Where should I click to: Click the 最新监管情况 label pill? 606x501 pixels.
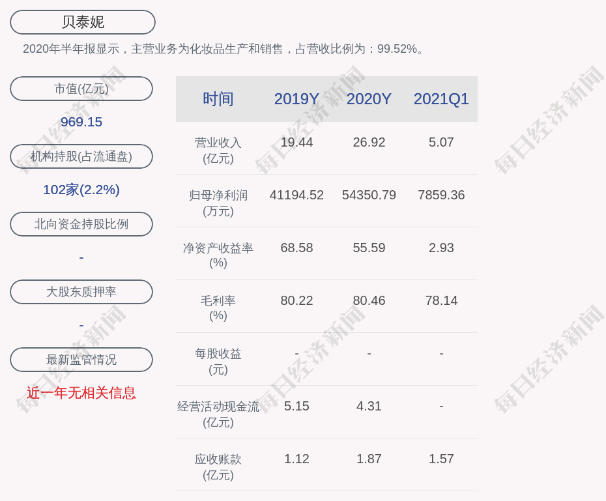click(x=81, y=360)
